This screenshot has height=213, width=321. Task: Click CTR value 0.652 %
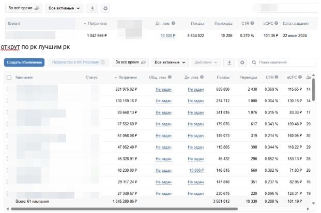(271, 159)
